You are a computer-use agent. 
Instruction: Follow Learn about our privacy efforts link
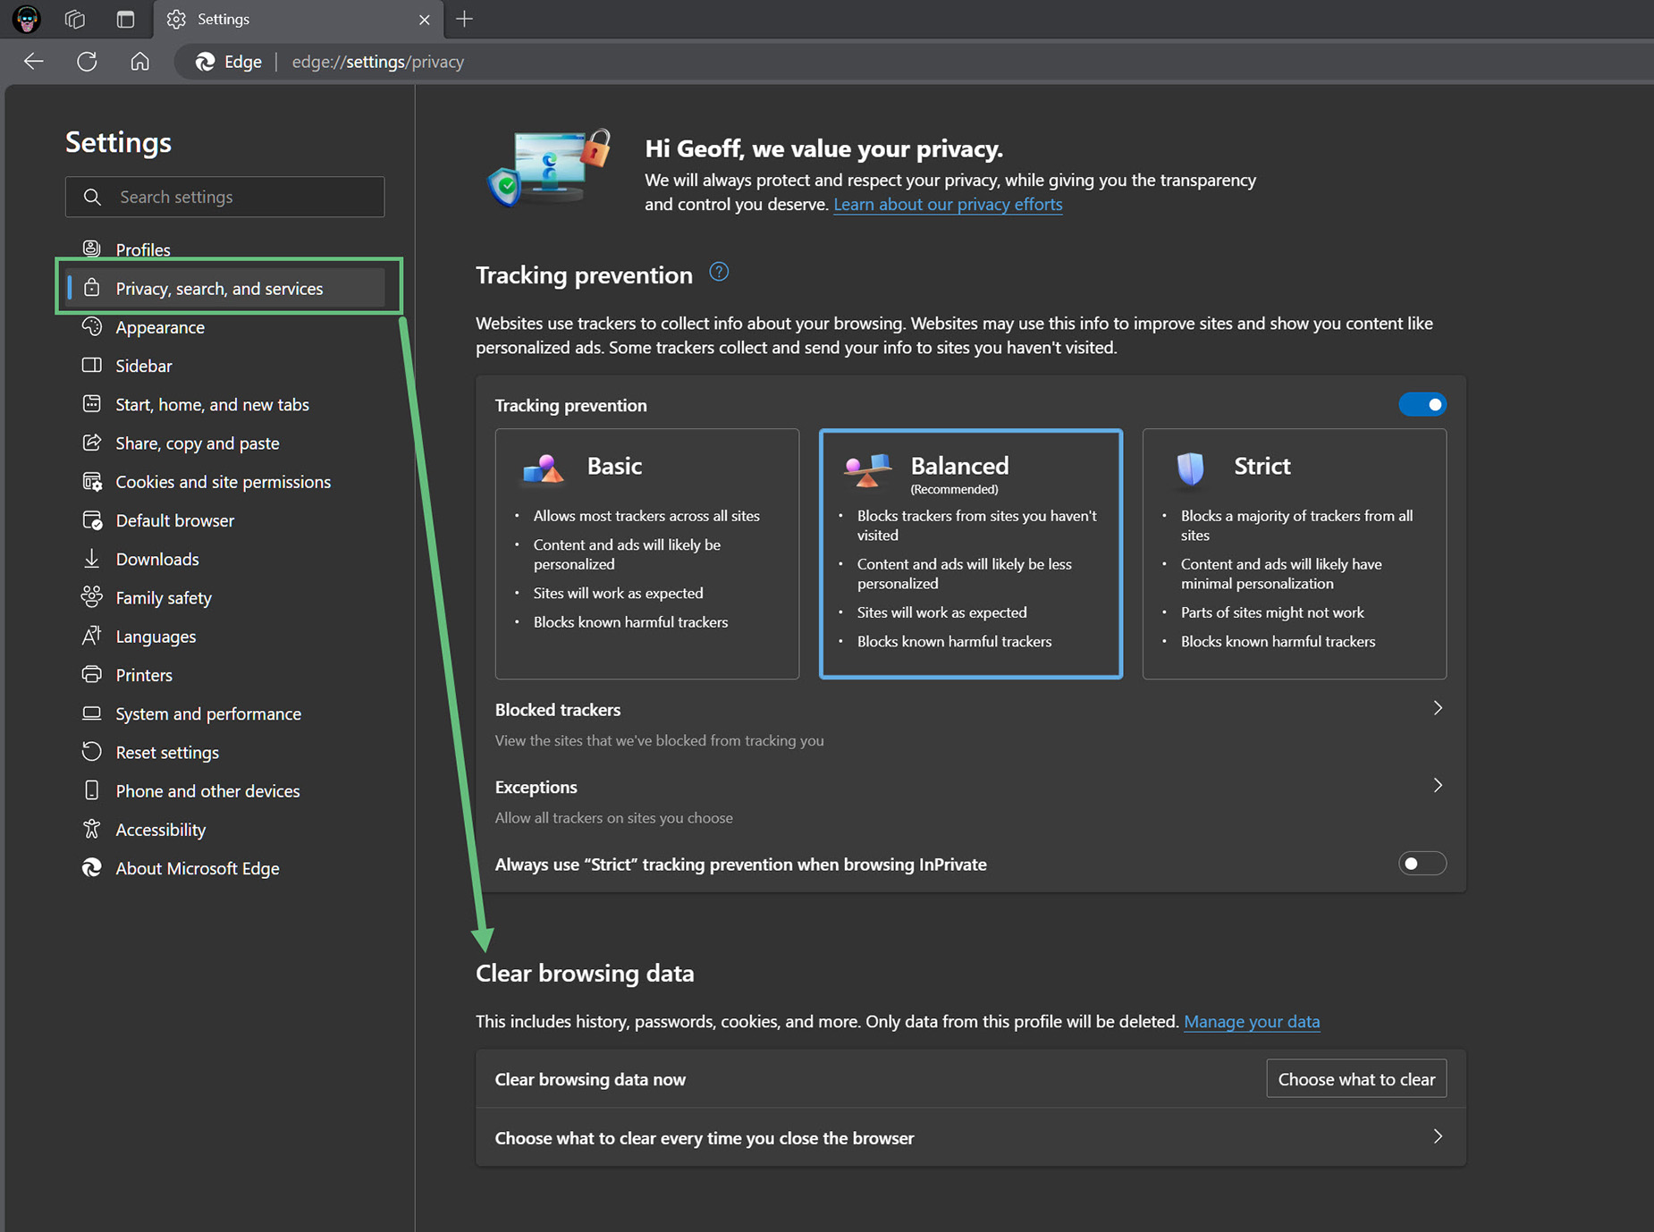click(948, 204)
